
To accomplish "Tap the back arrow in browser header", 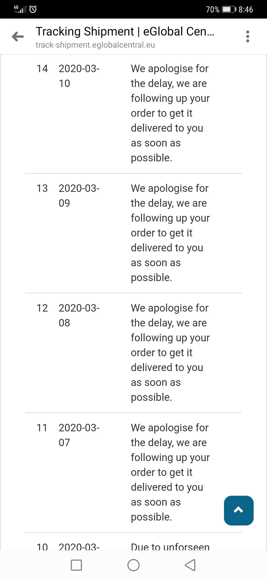I will 18,37.
